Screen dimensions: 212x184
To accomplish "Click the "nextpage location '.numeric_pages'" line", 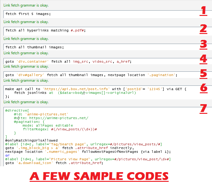I will tap(88, 152).
